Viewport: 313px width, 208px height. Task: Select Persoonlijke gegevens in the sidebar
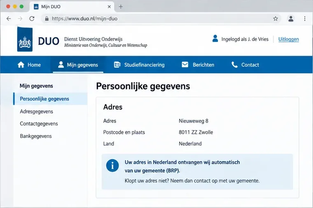click(50, 99)
